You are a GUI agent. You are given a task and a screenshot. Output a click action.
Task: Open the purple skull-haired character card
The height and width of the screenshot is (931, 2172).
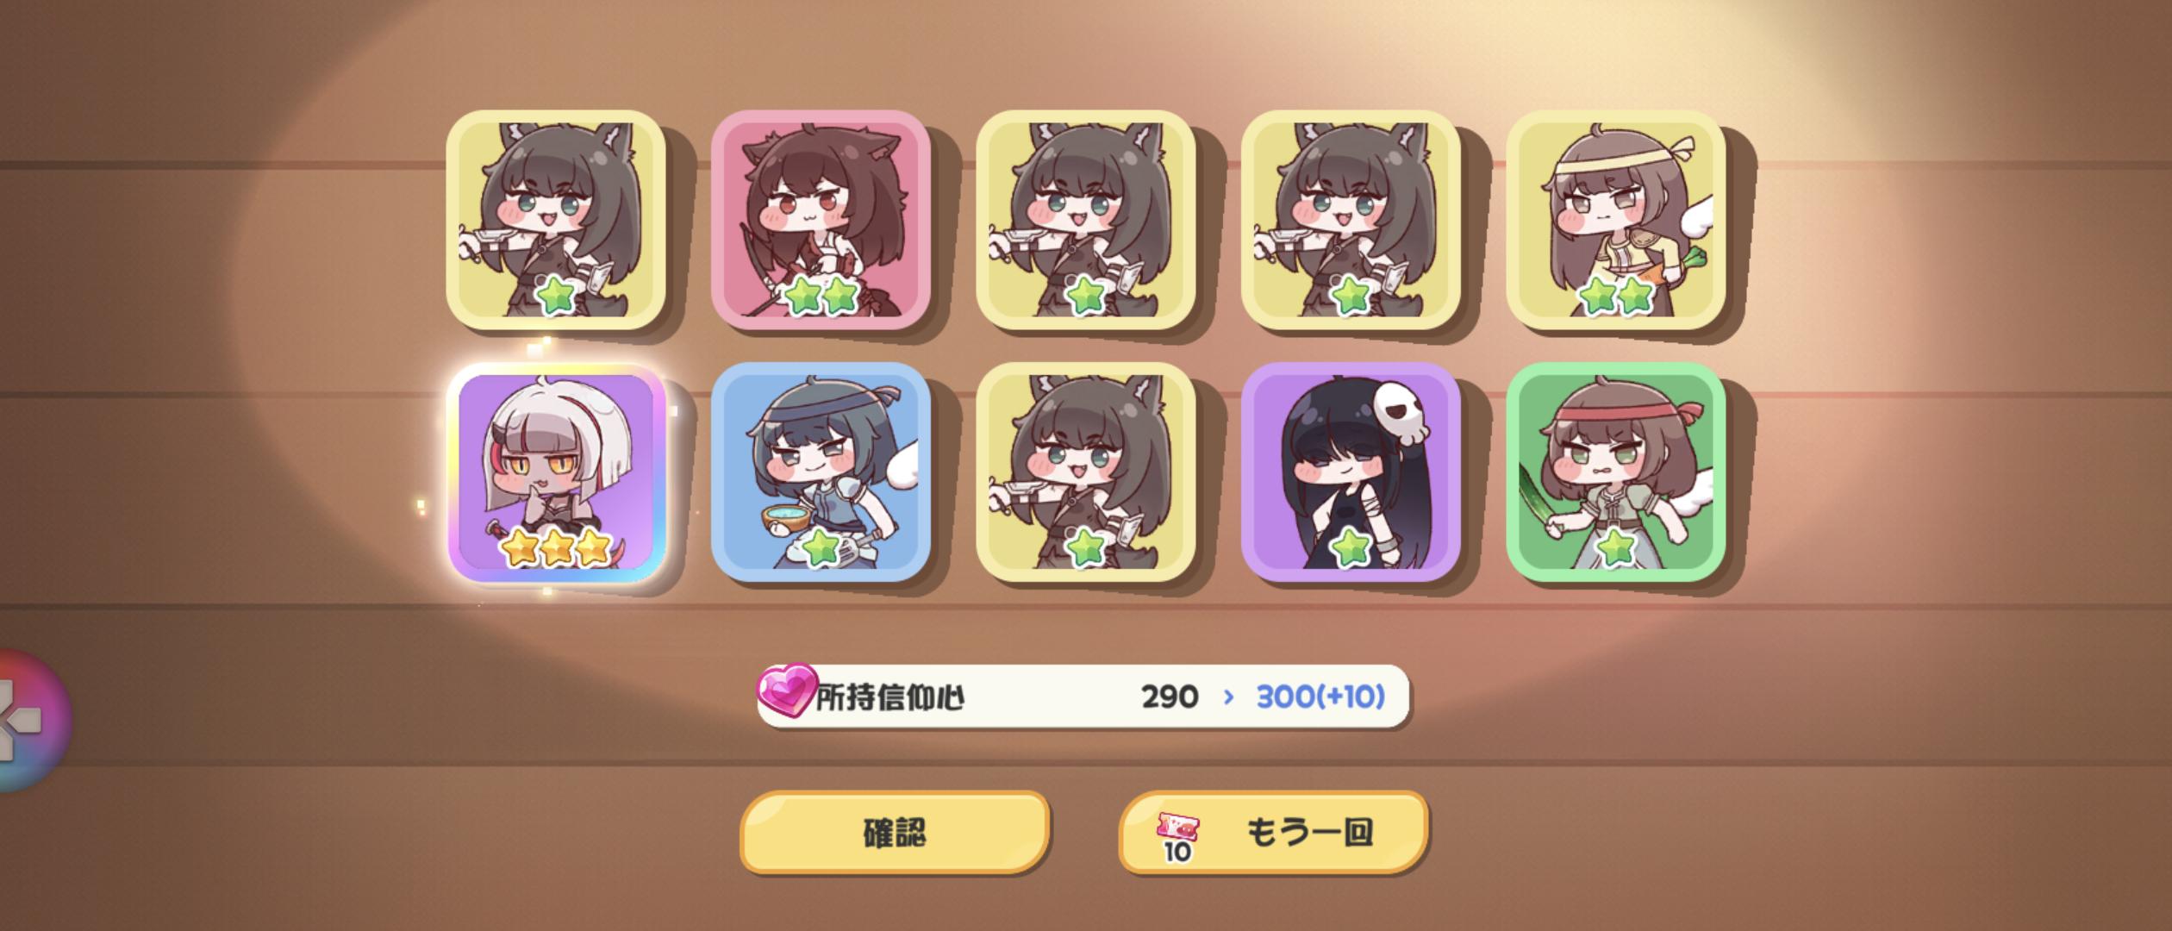point(1351,472)
